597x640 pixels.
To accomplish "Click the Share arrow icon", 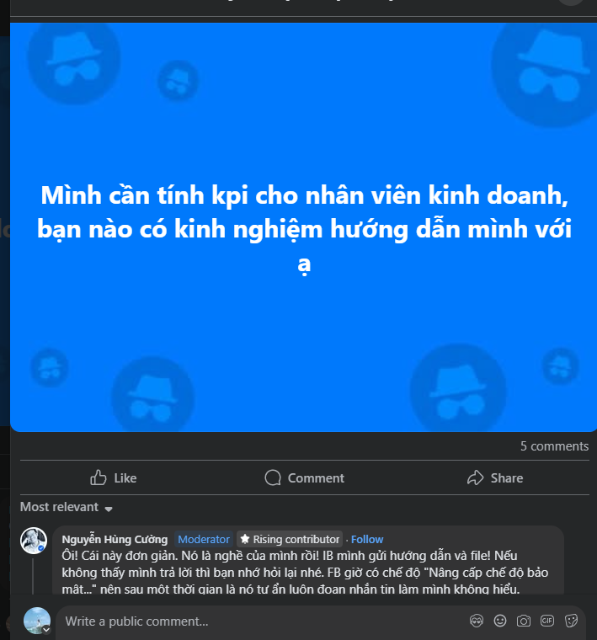I will [x=476, y=477].
